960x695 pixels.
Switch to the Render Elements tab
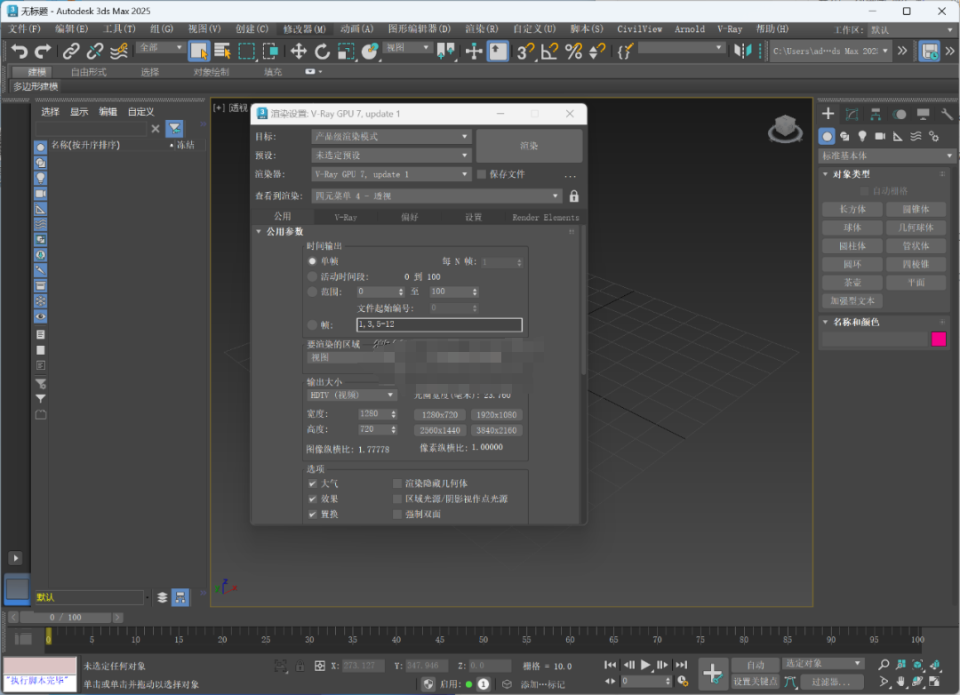click(x=545, y=217)
